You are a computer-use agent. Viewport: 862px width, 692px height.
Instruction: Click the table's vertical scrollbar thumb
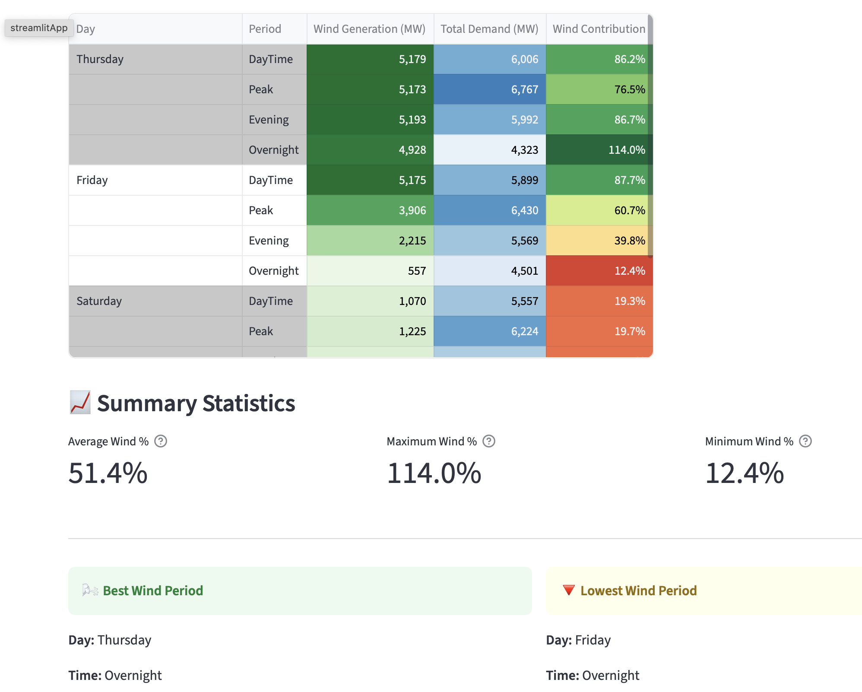click(x=650, y=134)
